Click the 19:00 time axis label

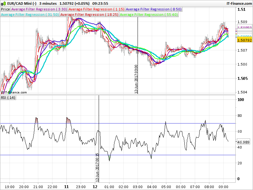click(x=9, y=187)
